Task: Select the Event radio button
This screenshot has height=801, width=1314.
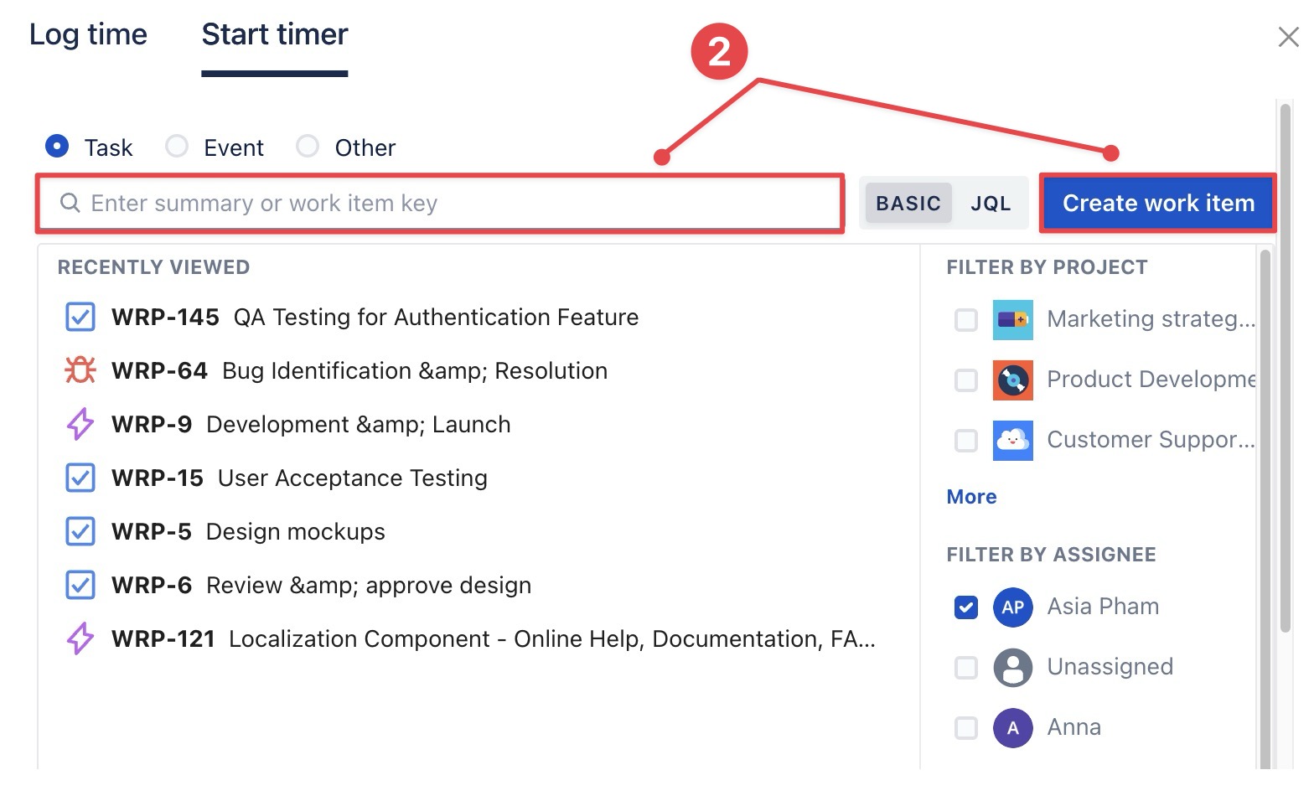Action: pyautogui.click(x=177, y=147)
